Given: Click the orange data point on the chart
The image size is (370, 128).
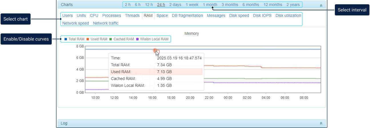Looking at the screenshot, I should (155, 50).
